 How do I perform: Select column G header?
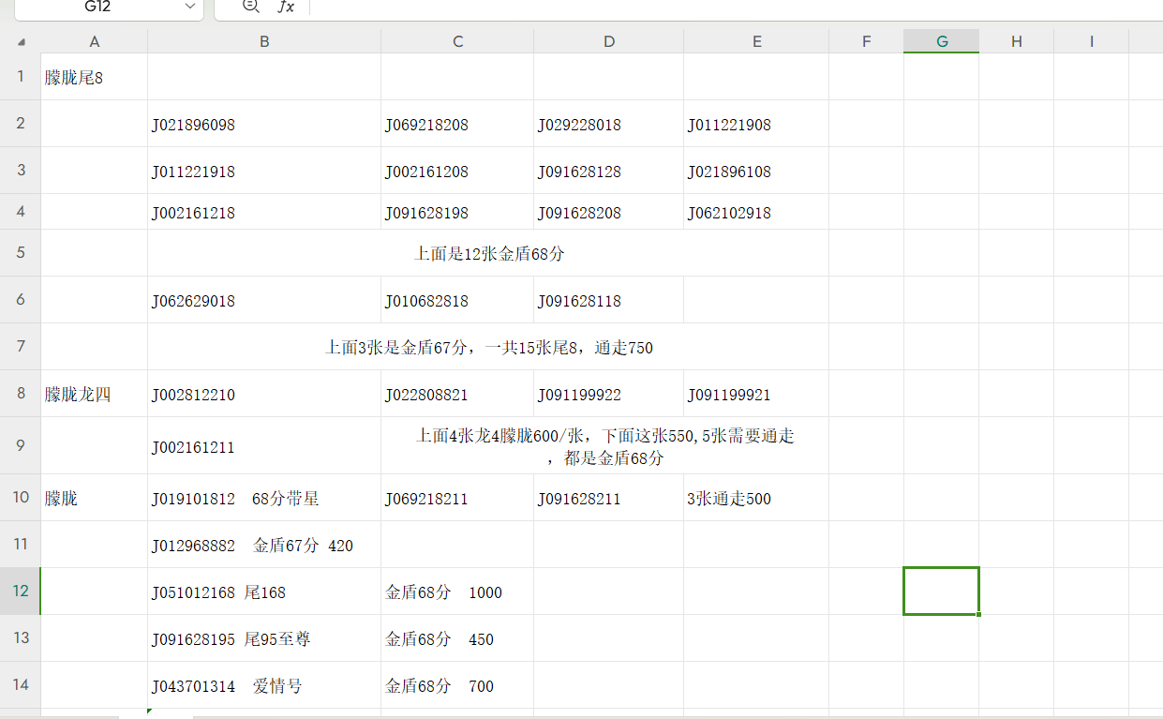(941, 41)
